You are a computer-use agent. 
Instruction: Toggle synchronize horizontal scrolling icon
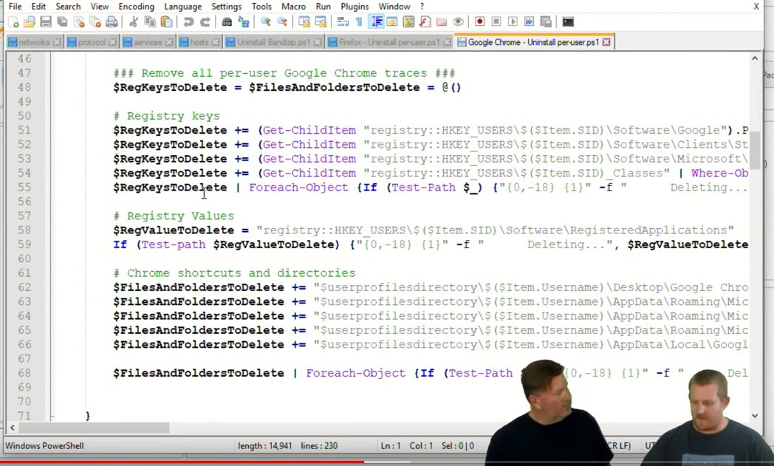(x=321, y=21)
